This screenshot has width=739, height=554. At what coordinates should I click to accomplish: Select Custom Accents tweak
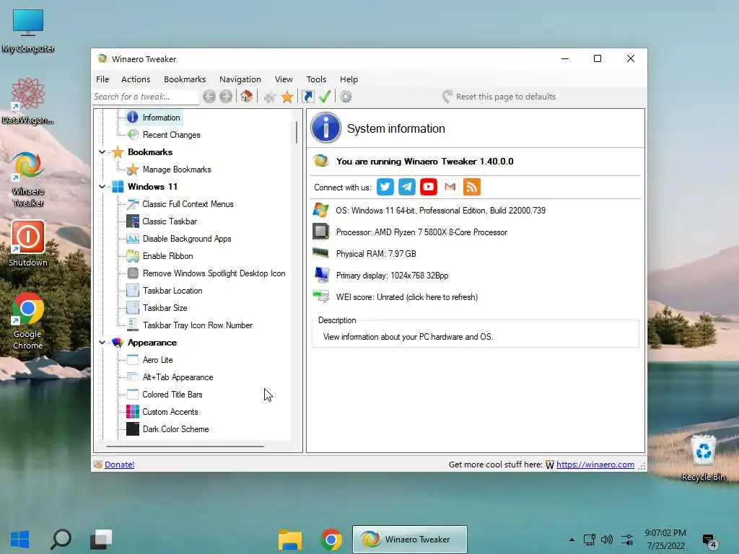click(x=170, y=412)
